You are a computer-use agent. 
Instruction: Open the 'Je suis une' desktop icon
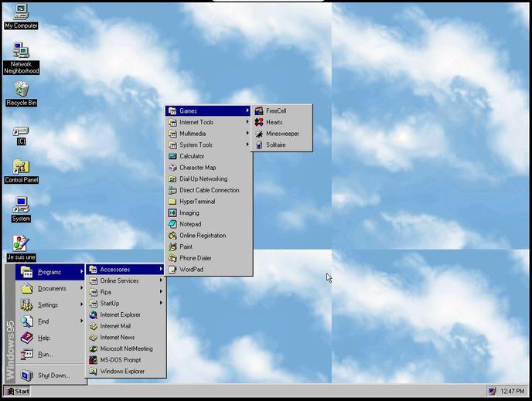(21, 249)
